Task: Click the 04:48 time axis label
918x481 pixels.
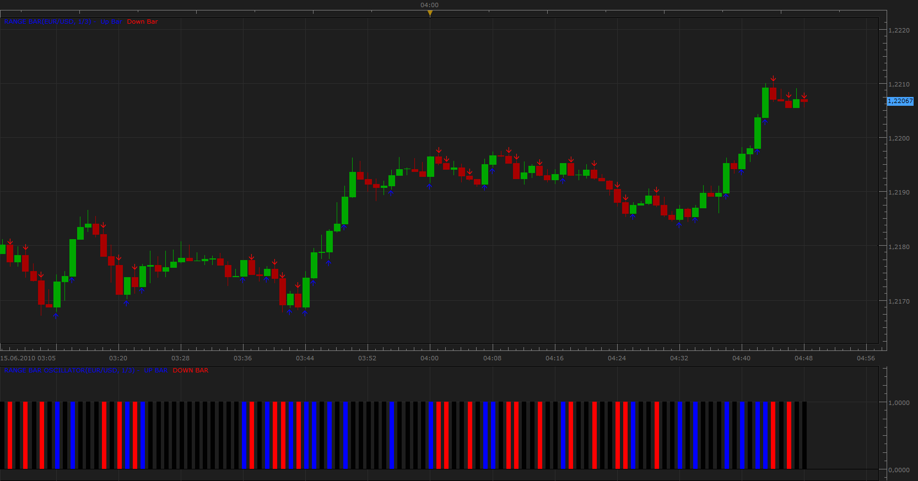Action: (803, 358)
